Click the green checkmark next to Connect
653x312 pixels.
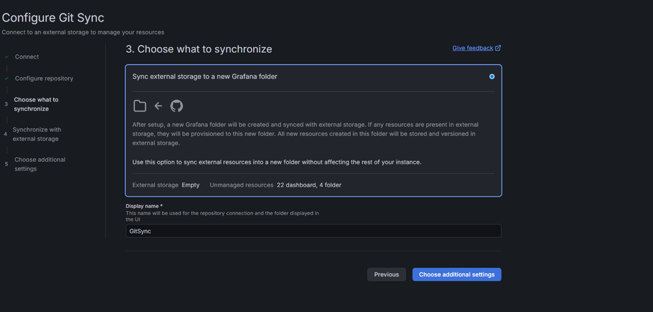7,57
